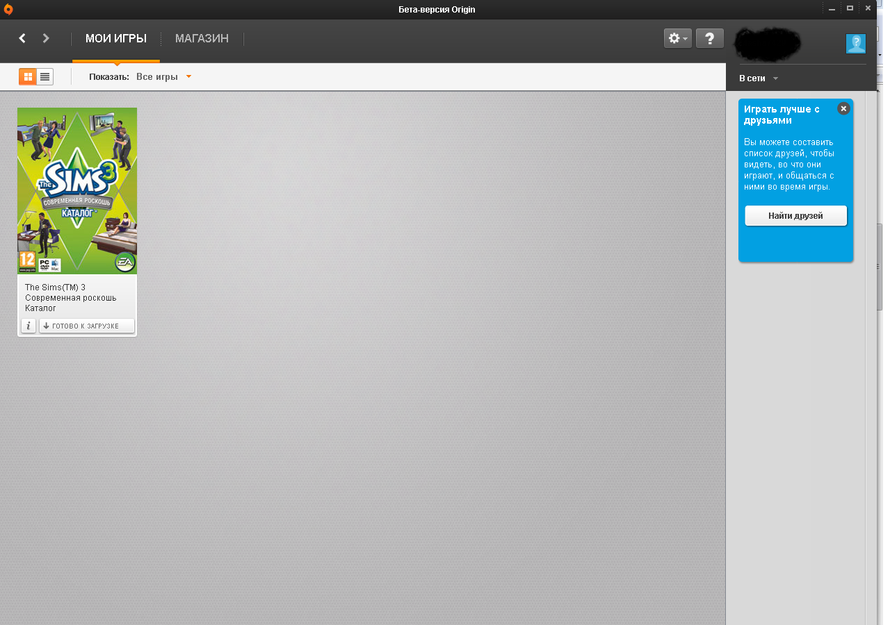Expand the Все игры filter dropdown
This screenshot has width=890, height=625.
(163, 77)
